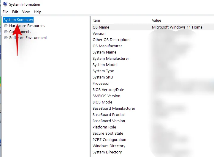Open the View menu
Viewport: 214px width, 157px height.
26,12
